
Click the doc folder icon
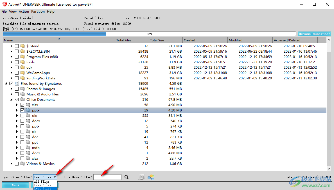pyautogui.click(x=28, y=137)
